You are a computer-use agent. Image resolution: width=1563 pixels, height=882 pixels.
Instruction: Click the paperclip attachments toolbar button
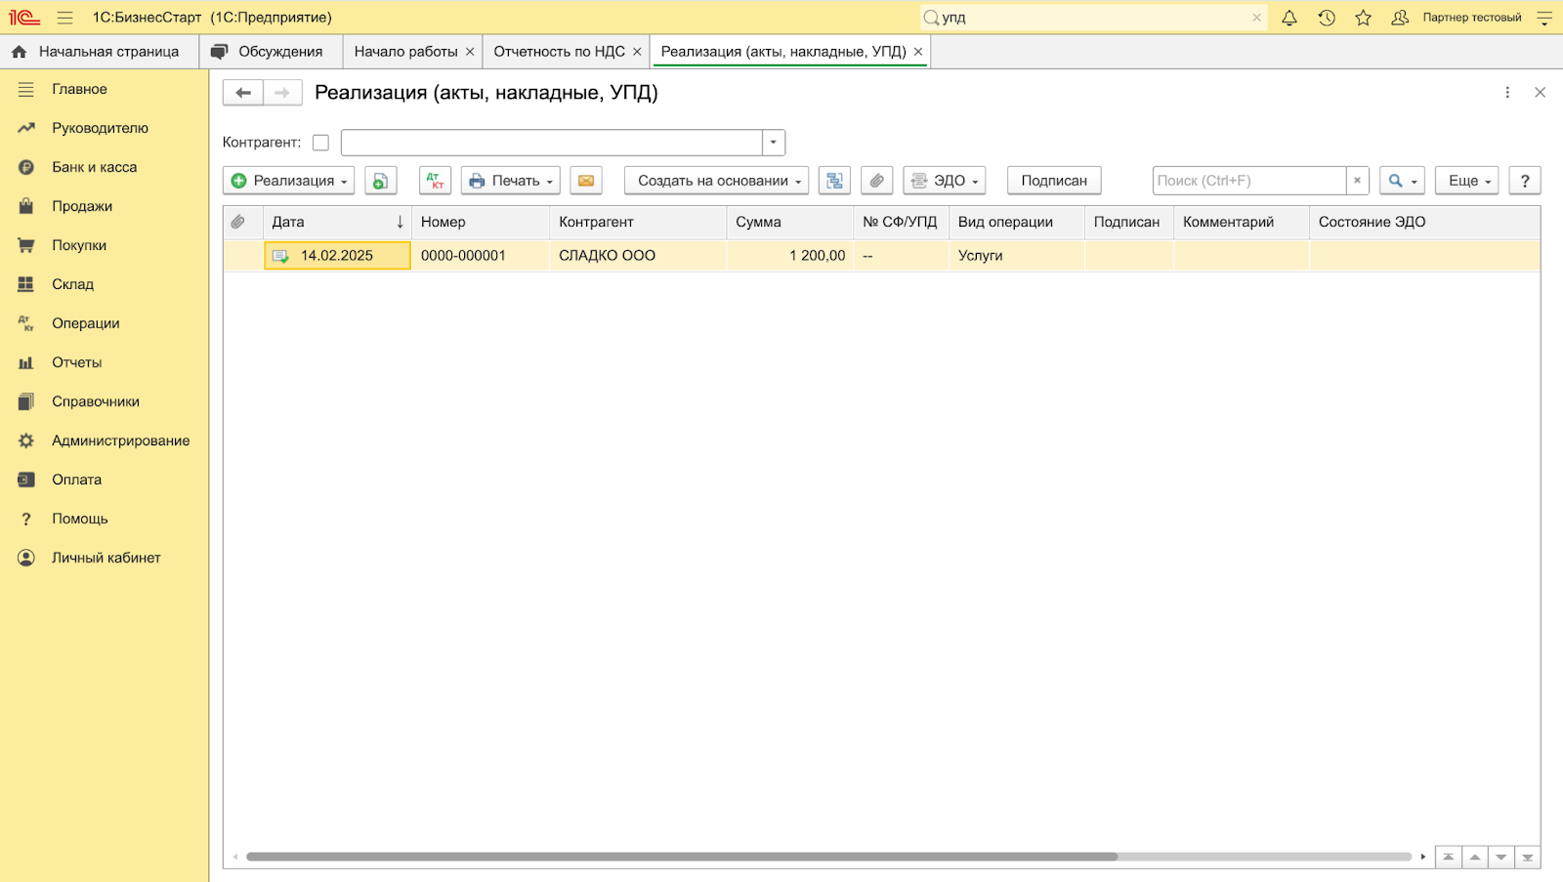(x=877, y=181)
